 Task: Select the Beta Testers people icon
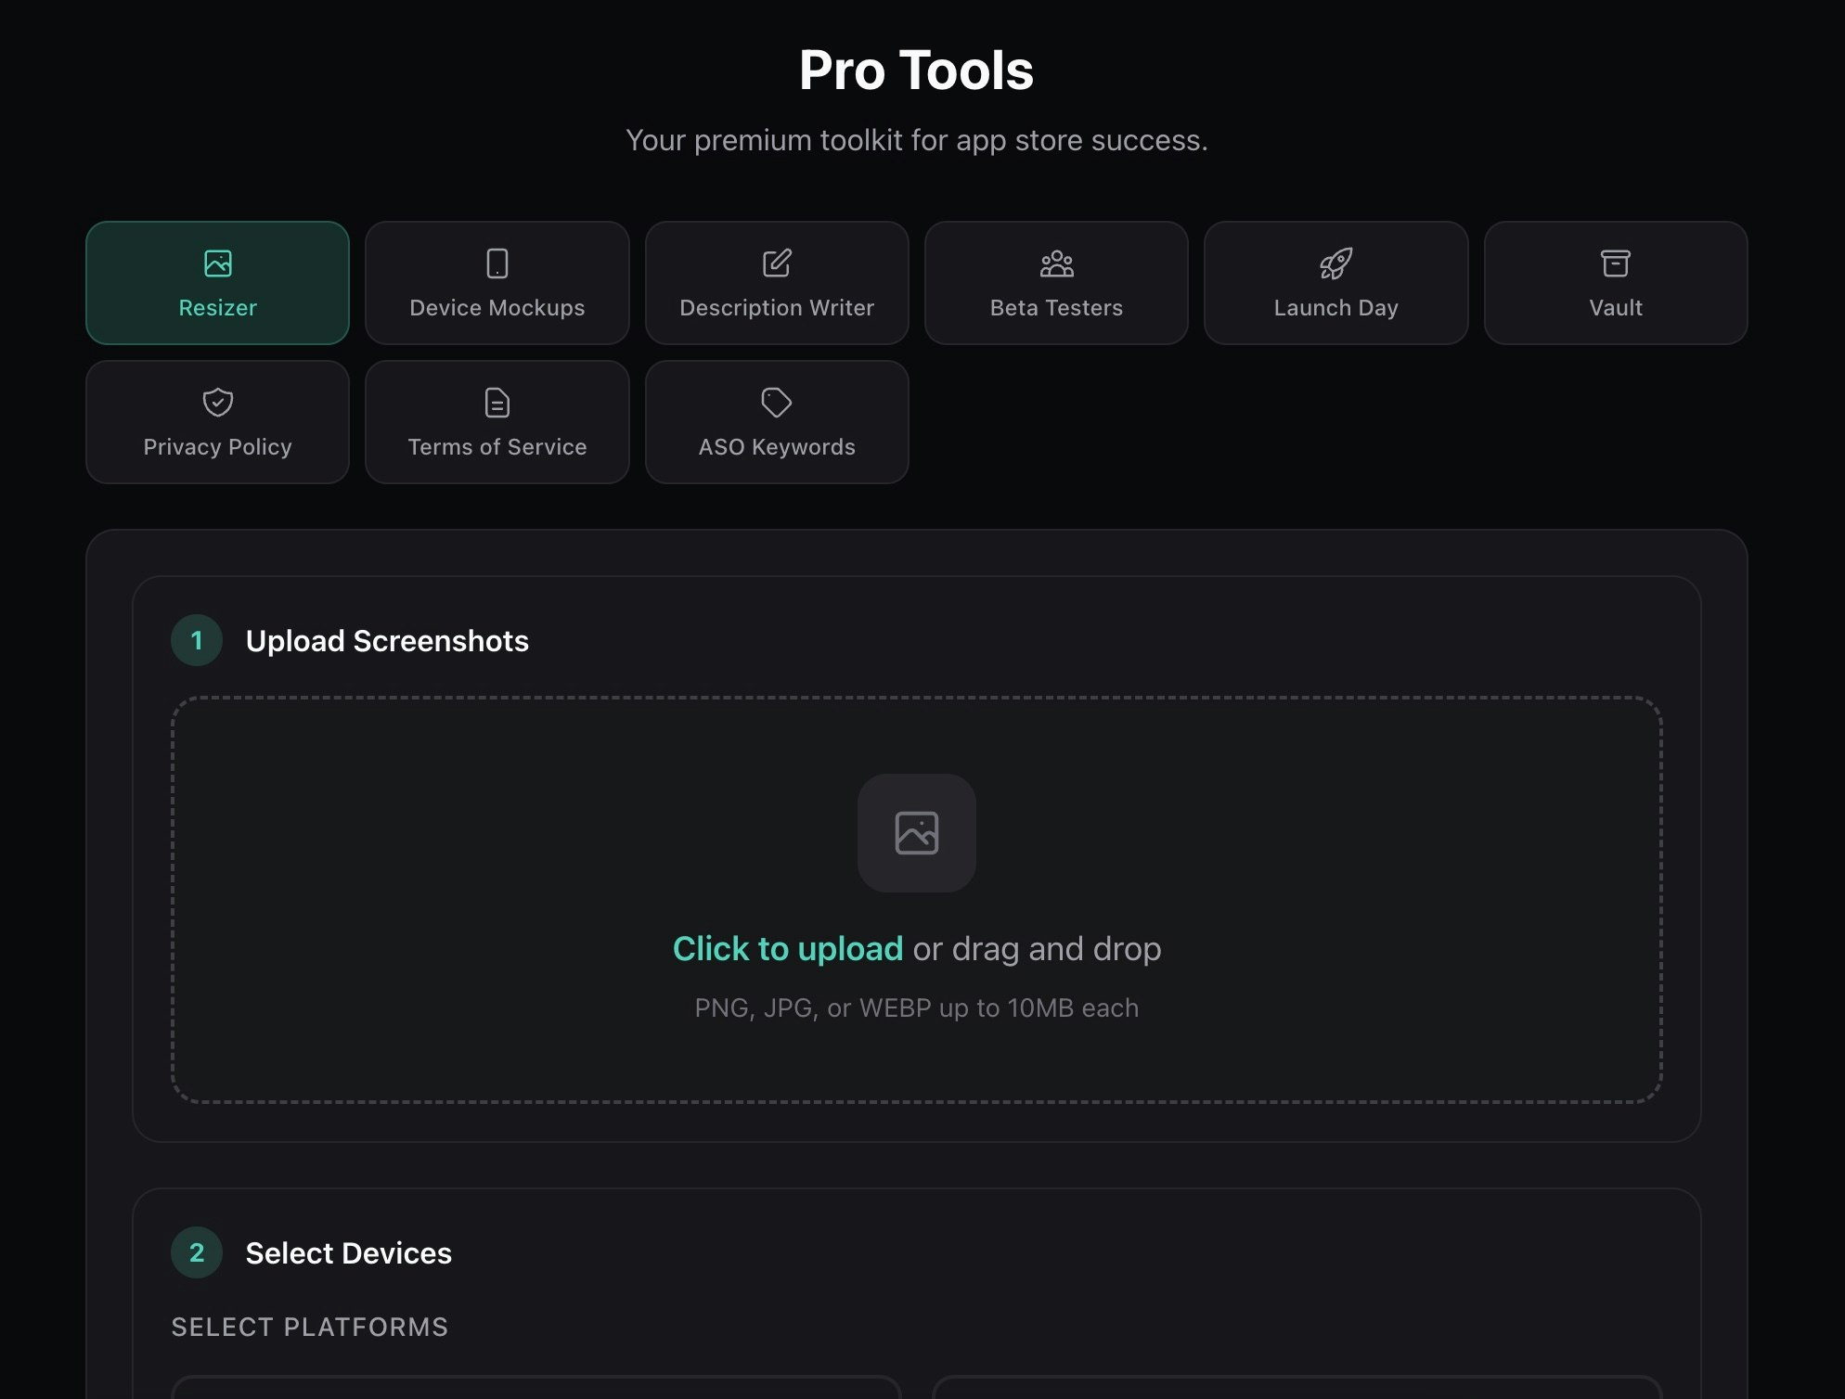point(1056,263)
